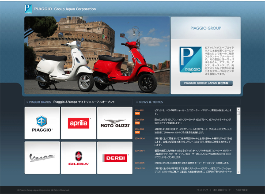This screenshot has width=265, height=194.
Task: Click the arrow beside PIAGGIO BRANDS heading
Action: coord(27,102)
